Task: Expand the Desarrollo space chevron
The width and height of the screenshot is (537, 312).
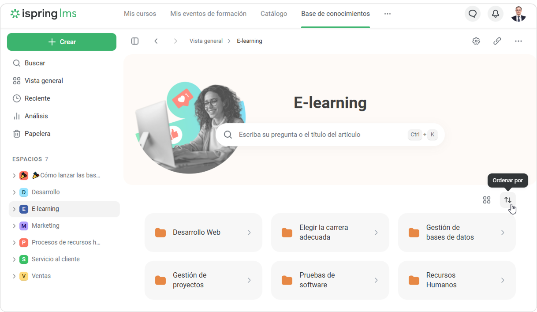Action: (x=14, y=192)
